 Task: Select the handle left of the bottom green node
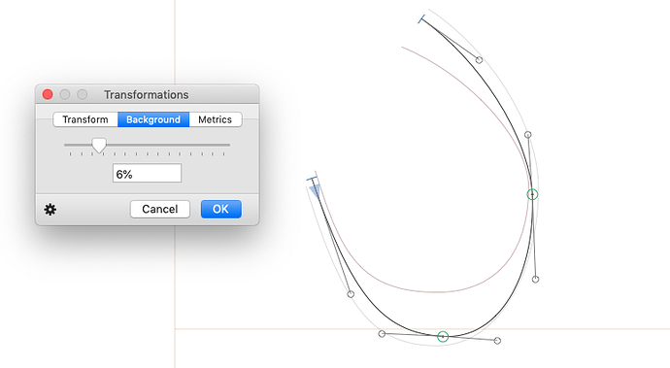coord(382,334)
